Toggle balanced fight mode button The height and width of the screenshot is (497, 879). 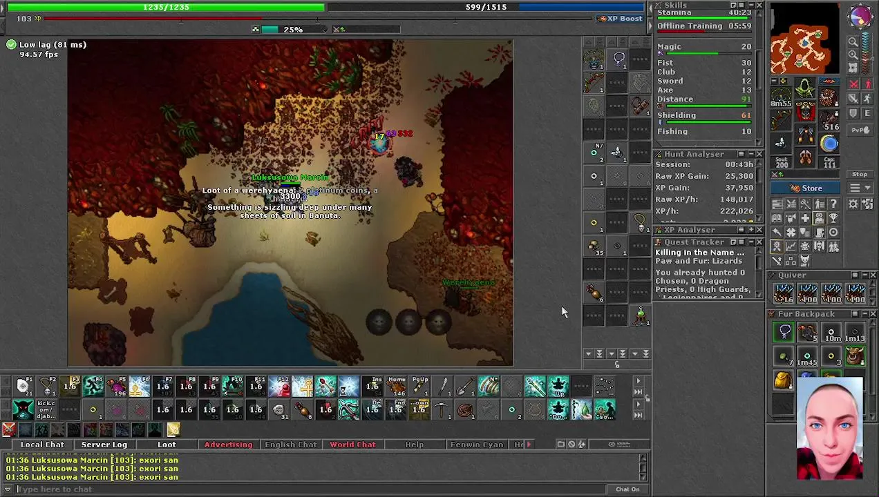[x=853, y=98]
